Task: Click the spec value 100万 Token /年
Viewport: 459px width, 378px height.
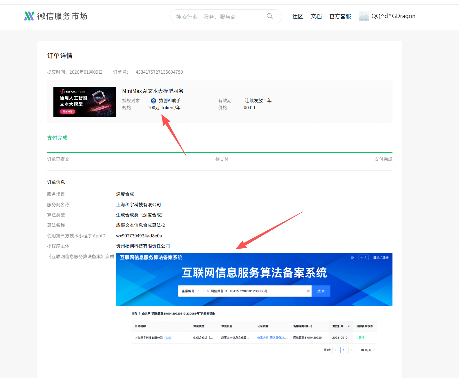Action: pos(164,108)
